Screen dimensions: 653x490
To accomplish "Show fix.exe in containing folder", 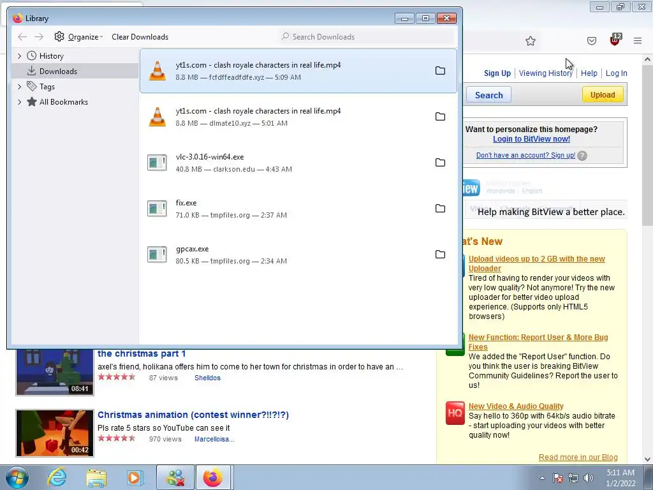I will tap(440, 209).
